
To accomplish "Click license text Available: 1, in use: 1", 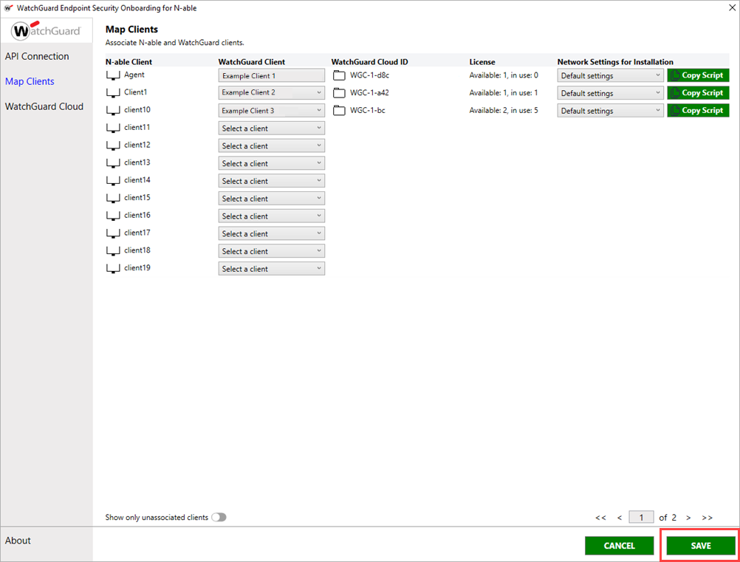I will tap(504, 92).
